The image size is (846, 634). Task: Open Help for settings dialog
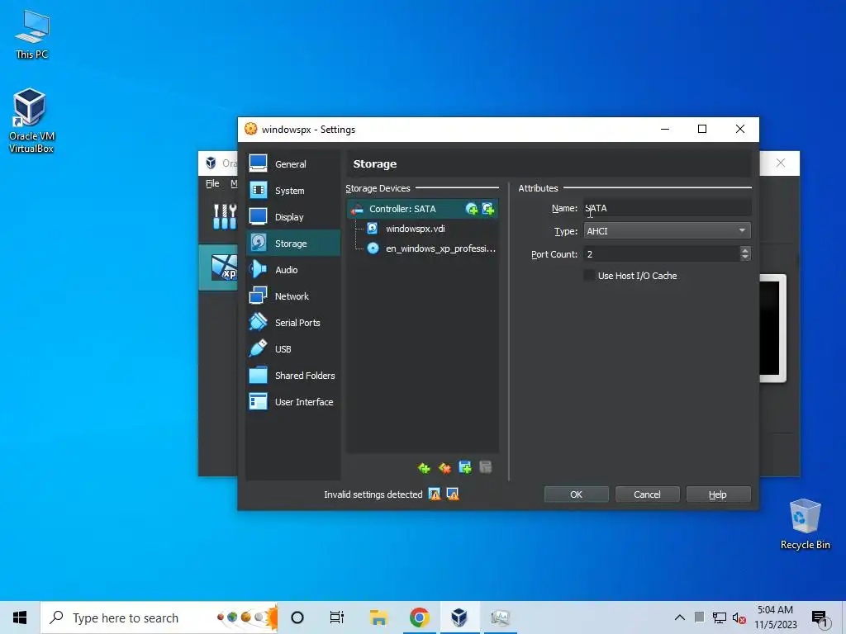(x=718, y=494)
